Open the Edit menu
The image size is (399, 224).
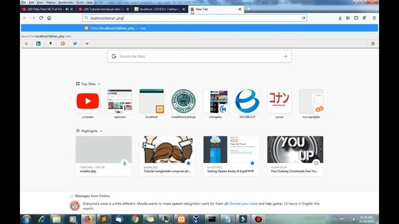click(x=31, y=2)
